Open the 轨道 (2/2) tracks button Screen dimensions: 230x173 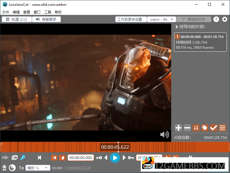coord(16,19)
